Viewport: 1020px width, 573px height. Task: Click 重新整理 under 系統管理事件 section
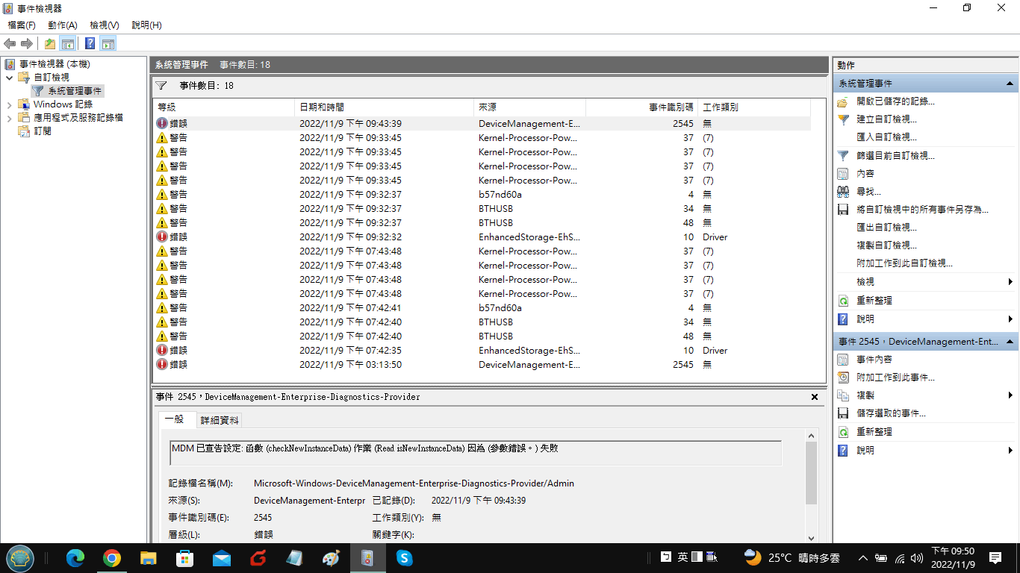click(x=874, y=301)
